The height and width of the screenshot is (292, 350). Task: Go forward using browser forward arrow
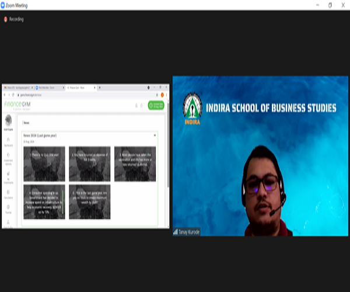coord(9,95)
